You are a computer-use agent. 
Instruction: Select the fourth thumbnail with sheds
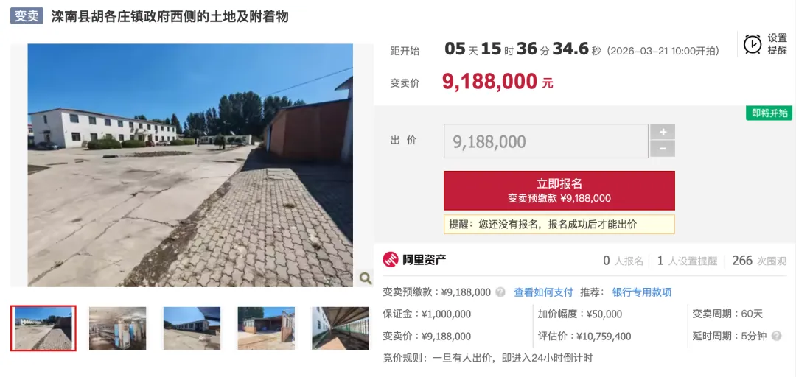point(266,328)
